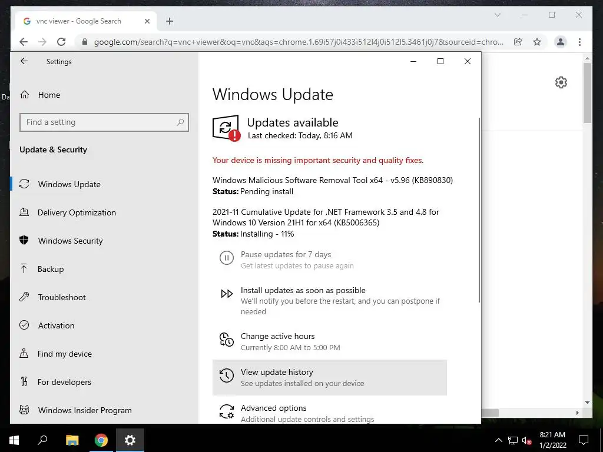The height and width of the screenshot is (452, 603).
Task: Click the update history clock icon
Action: click(227, 375)
